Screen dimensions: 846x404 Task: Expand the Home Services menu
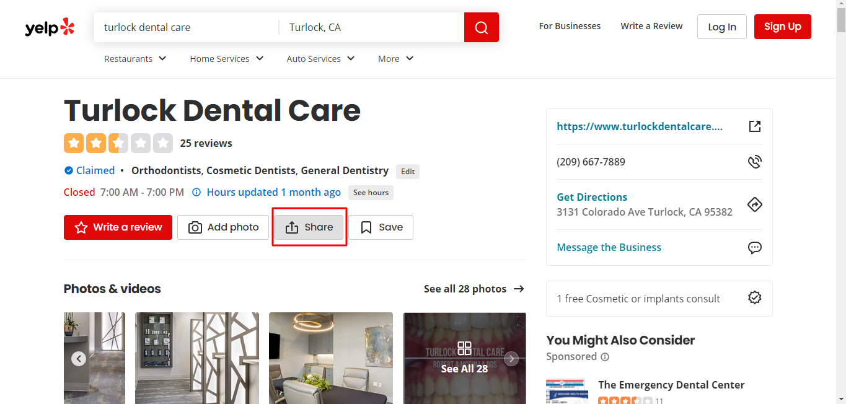click(227, 59)
